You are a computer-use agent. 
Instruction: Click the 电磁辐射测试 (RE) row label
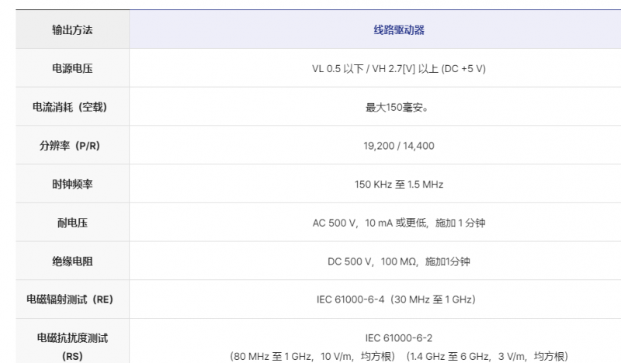click(72, 299)
